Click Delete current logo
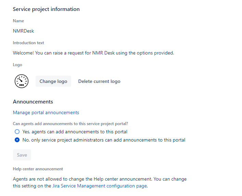Viewport: 242px width, 196px height. tap(99, 81)
